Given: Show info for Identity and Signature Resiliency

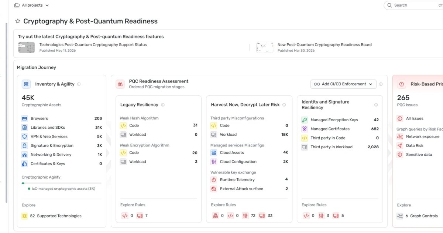Looking at the screenshot, I should click(376, 105).
